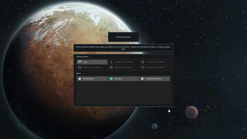Click the Official content heading

click(x=82, y=56)
